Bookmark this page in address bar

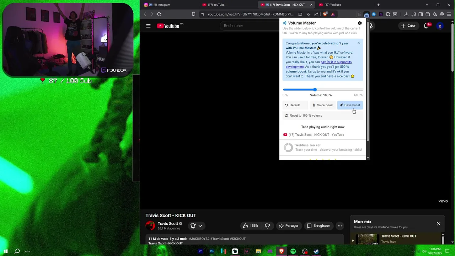[x=193, y=14]
